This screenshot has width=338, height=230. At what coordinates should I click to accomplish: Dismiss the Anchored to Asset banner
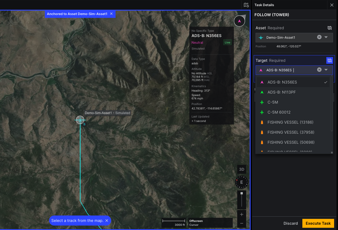(x=111, y=14)
